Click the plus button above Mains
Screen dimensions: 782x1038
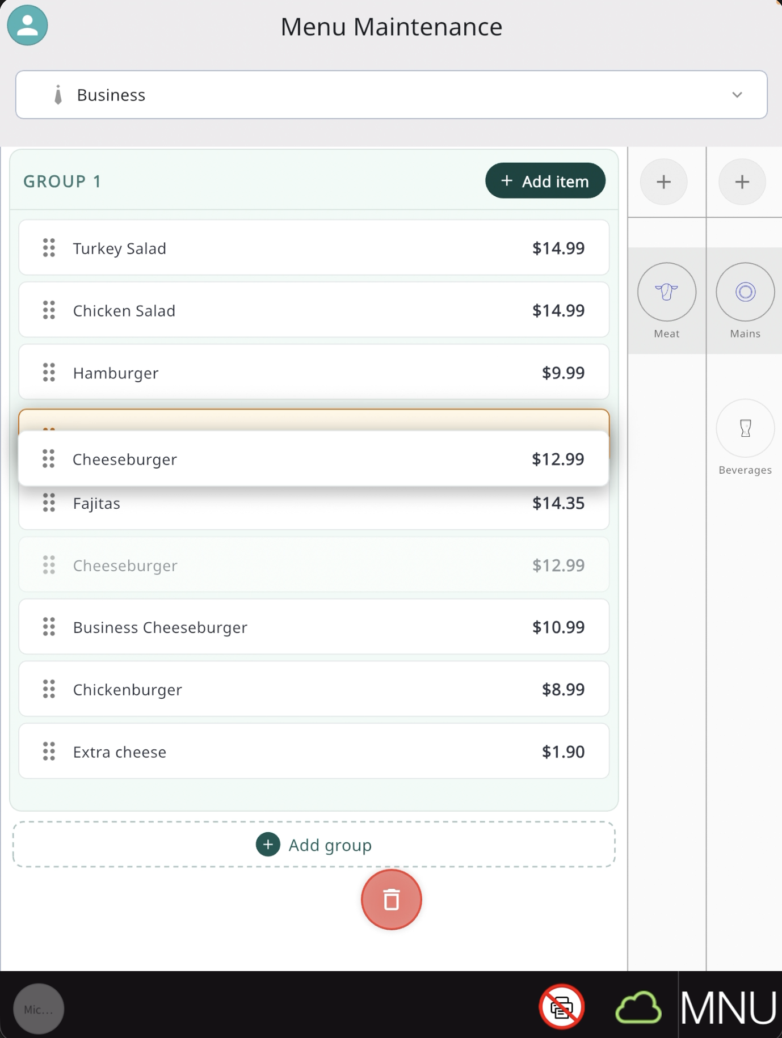(x=742, y=182)
